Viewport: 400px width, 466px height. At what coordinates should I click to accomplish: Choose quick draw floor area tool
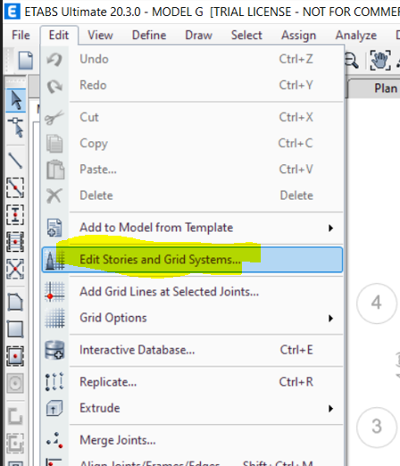(x=15, y=356)
